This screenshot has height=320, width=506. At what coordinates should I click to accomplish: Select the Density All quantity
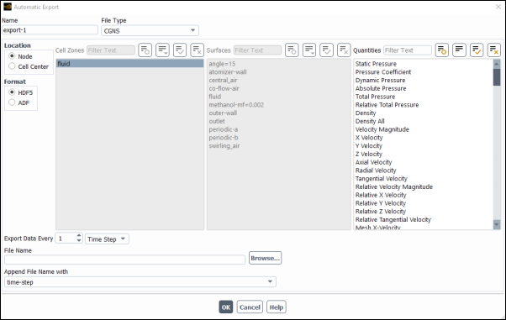pos(370,121)
